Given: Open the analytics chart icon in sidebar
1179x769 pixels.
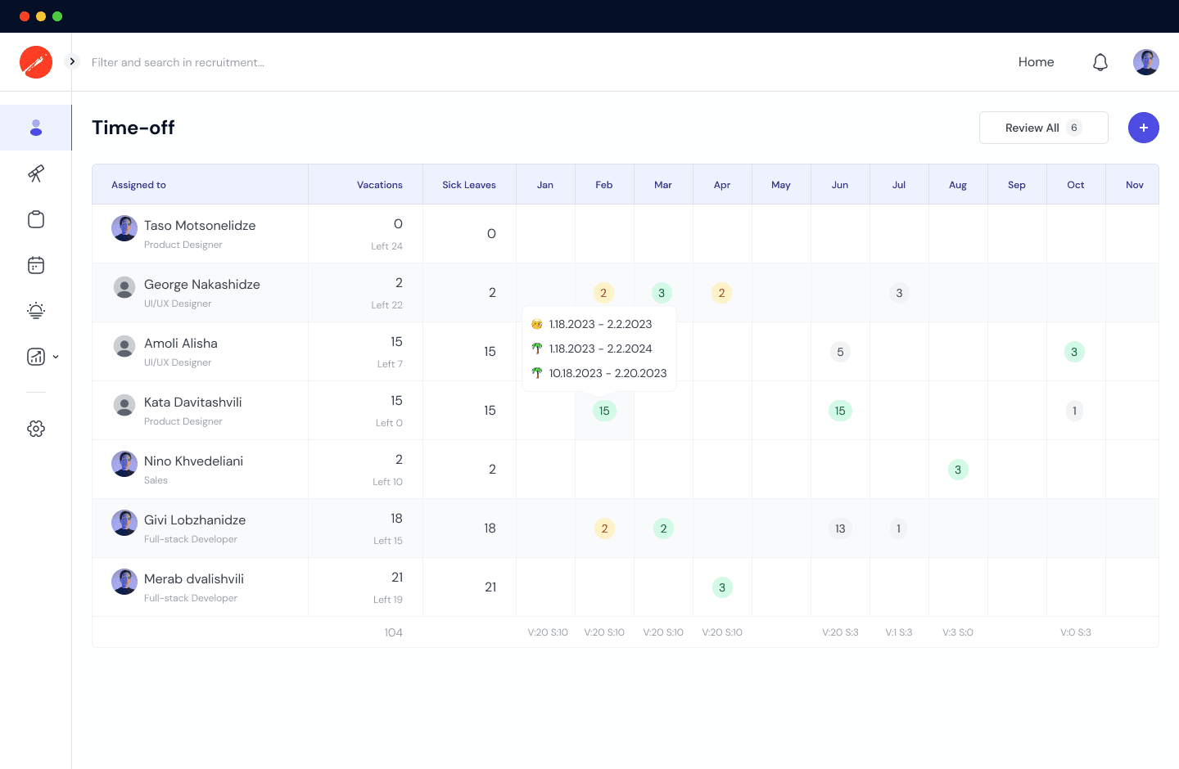Looking at the screenshot, I should click(x=34, y=357).
